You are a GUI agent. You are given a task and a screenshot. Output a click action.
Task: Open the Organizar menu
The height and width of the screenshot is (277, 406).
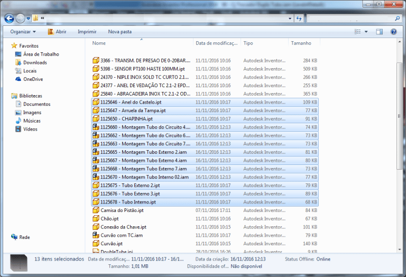click(23, 32)
